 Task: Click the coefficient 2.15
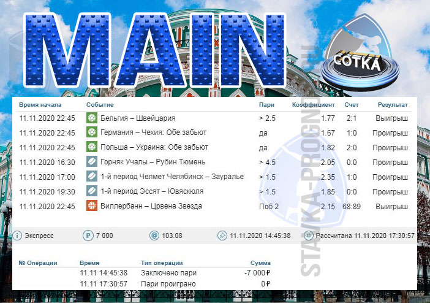[328, 207]
